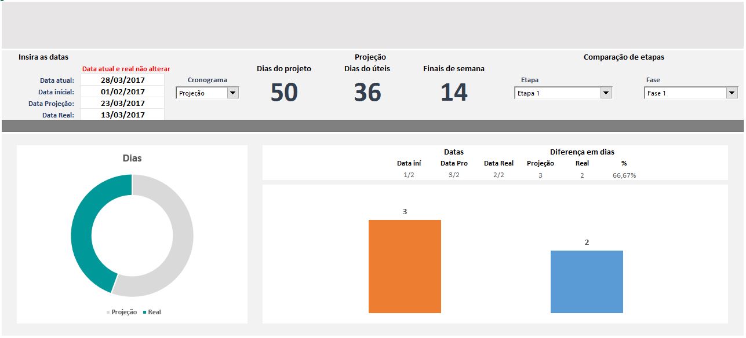The width and height of the screenshot is (746, 338).
Task: Click the Data Projeção date field
Action: 122,103
